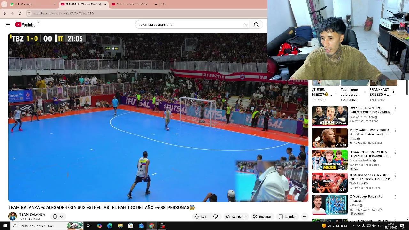Click the Compartir share button
This screenshot has width=409, height=230.
coord(235,217)
